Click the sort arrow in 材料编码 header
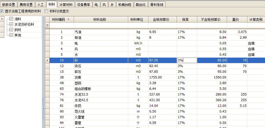Screen dimensions: 265x128 pyautogui.click(x=68, y=19)
